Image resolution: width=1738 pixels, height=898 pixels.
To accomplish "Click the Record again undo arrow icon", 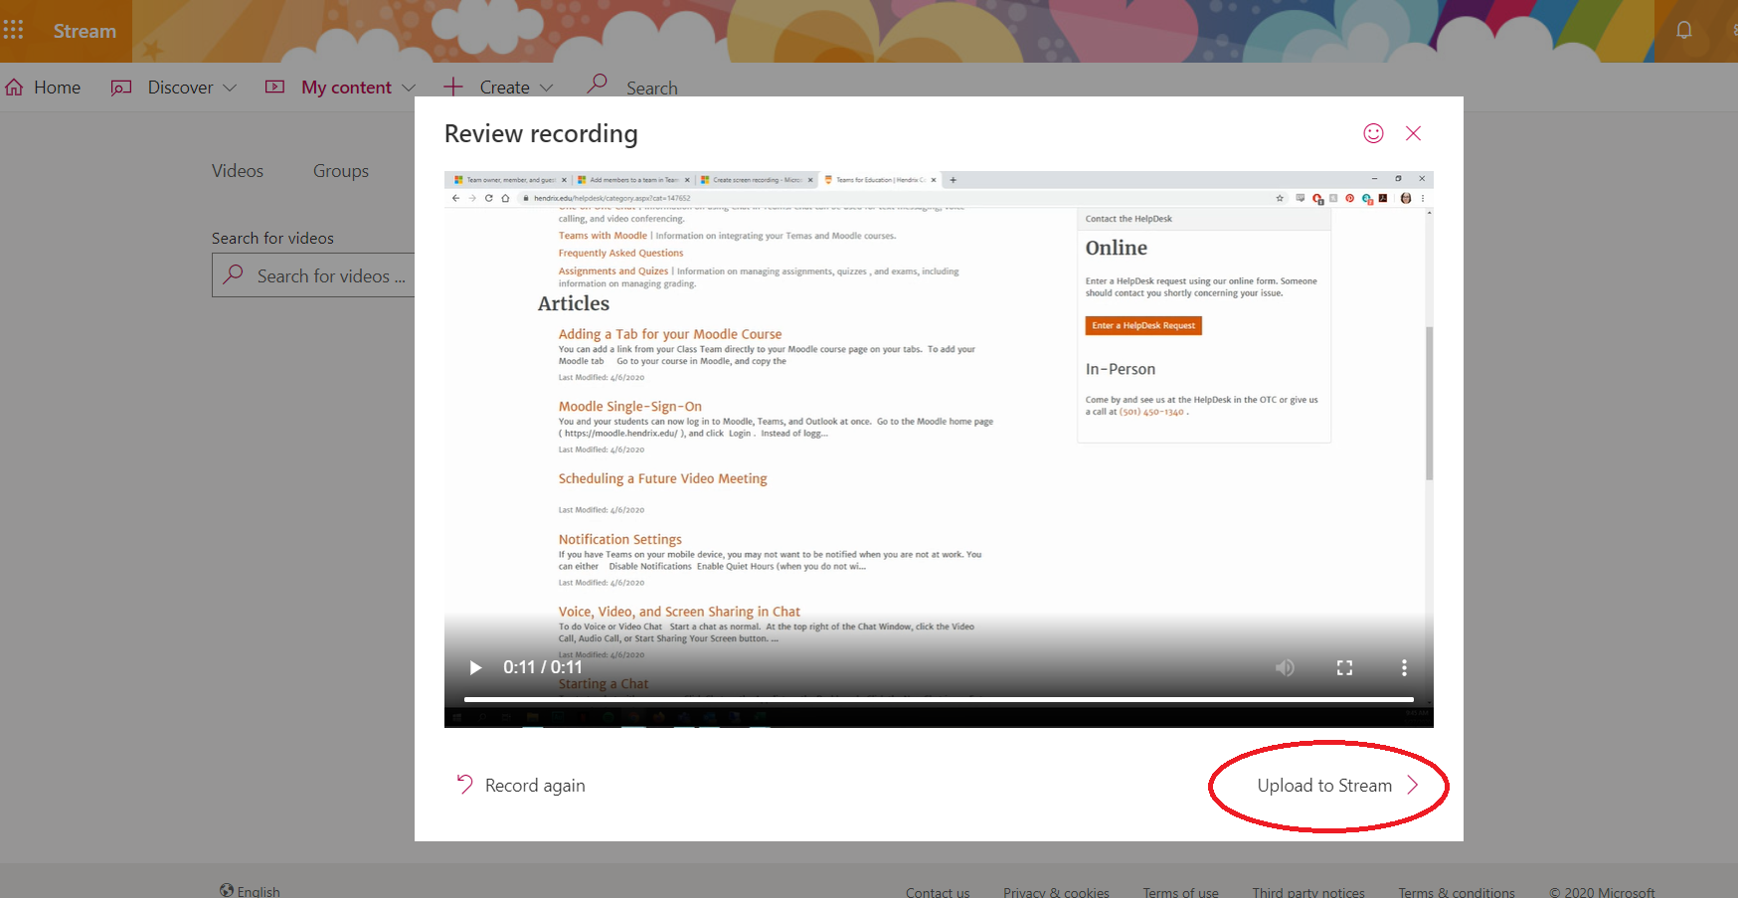I will (x=464, y=785).
